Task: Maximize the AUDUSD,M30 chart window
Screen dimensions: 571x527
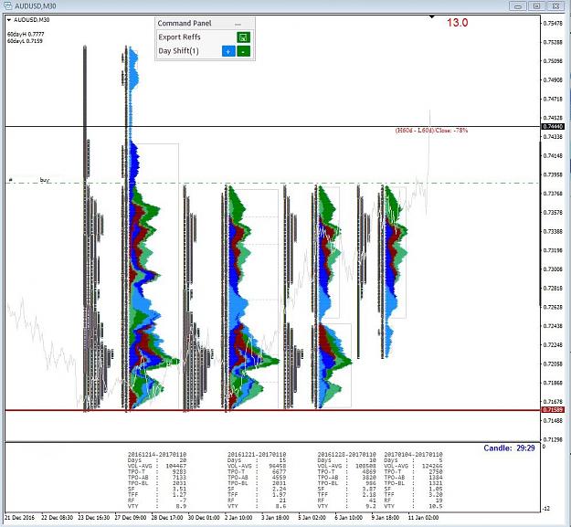Action: click(x=536, y=5)
